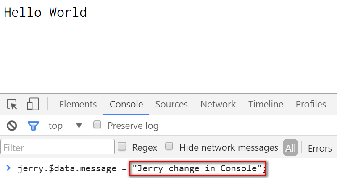Select the All log level button
This screenshot has width=337, height=178.
[x=290, y=148]
